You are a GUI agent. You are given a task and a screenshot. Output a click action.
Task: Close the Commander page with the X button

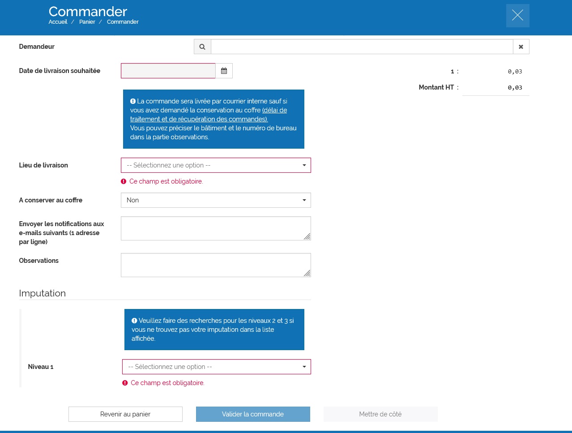tap(517, 16)
